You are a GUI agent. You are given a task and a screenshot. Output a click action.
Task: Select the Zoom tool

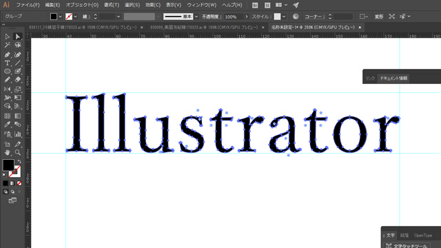point(18,153)
